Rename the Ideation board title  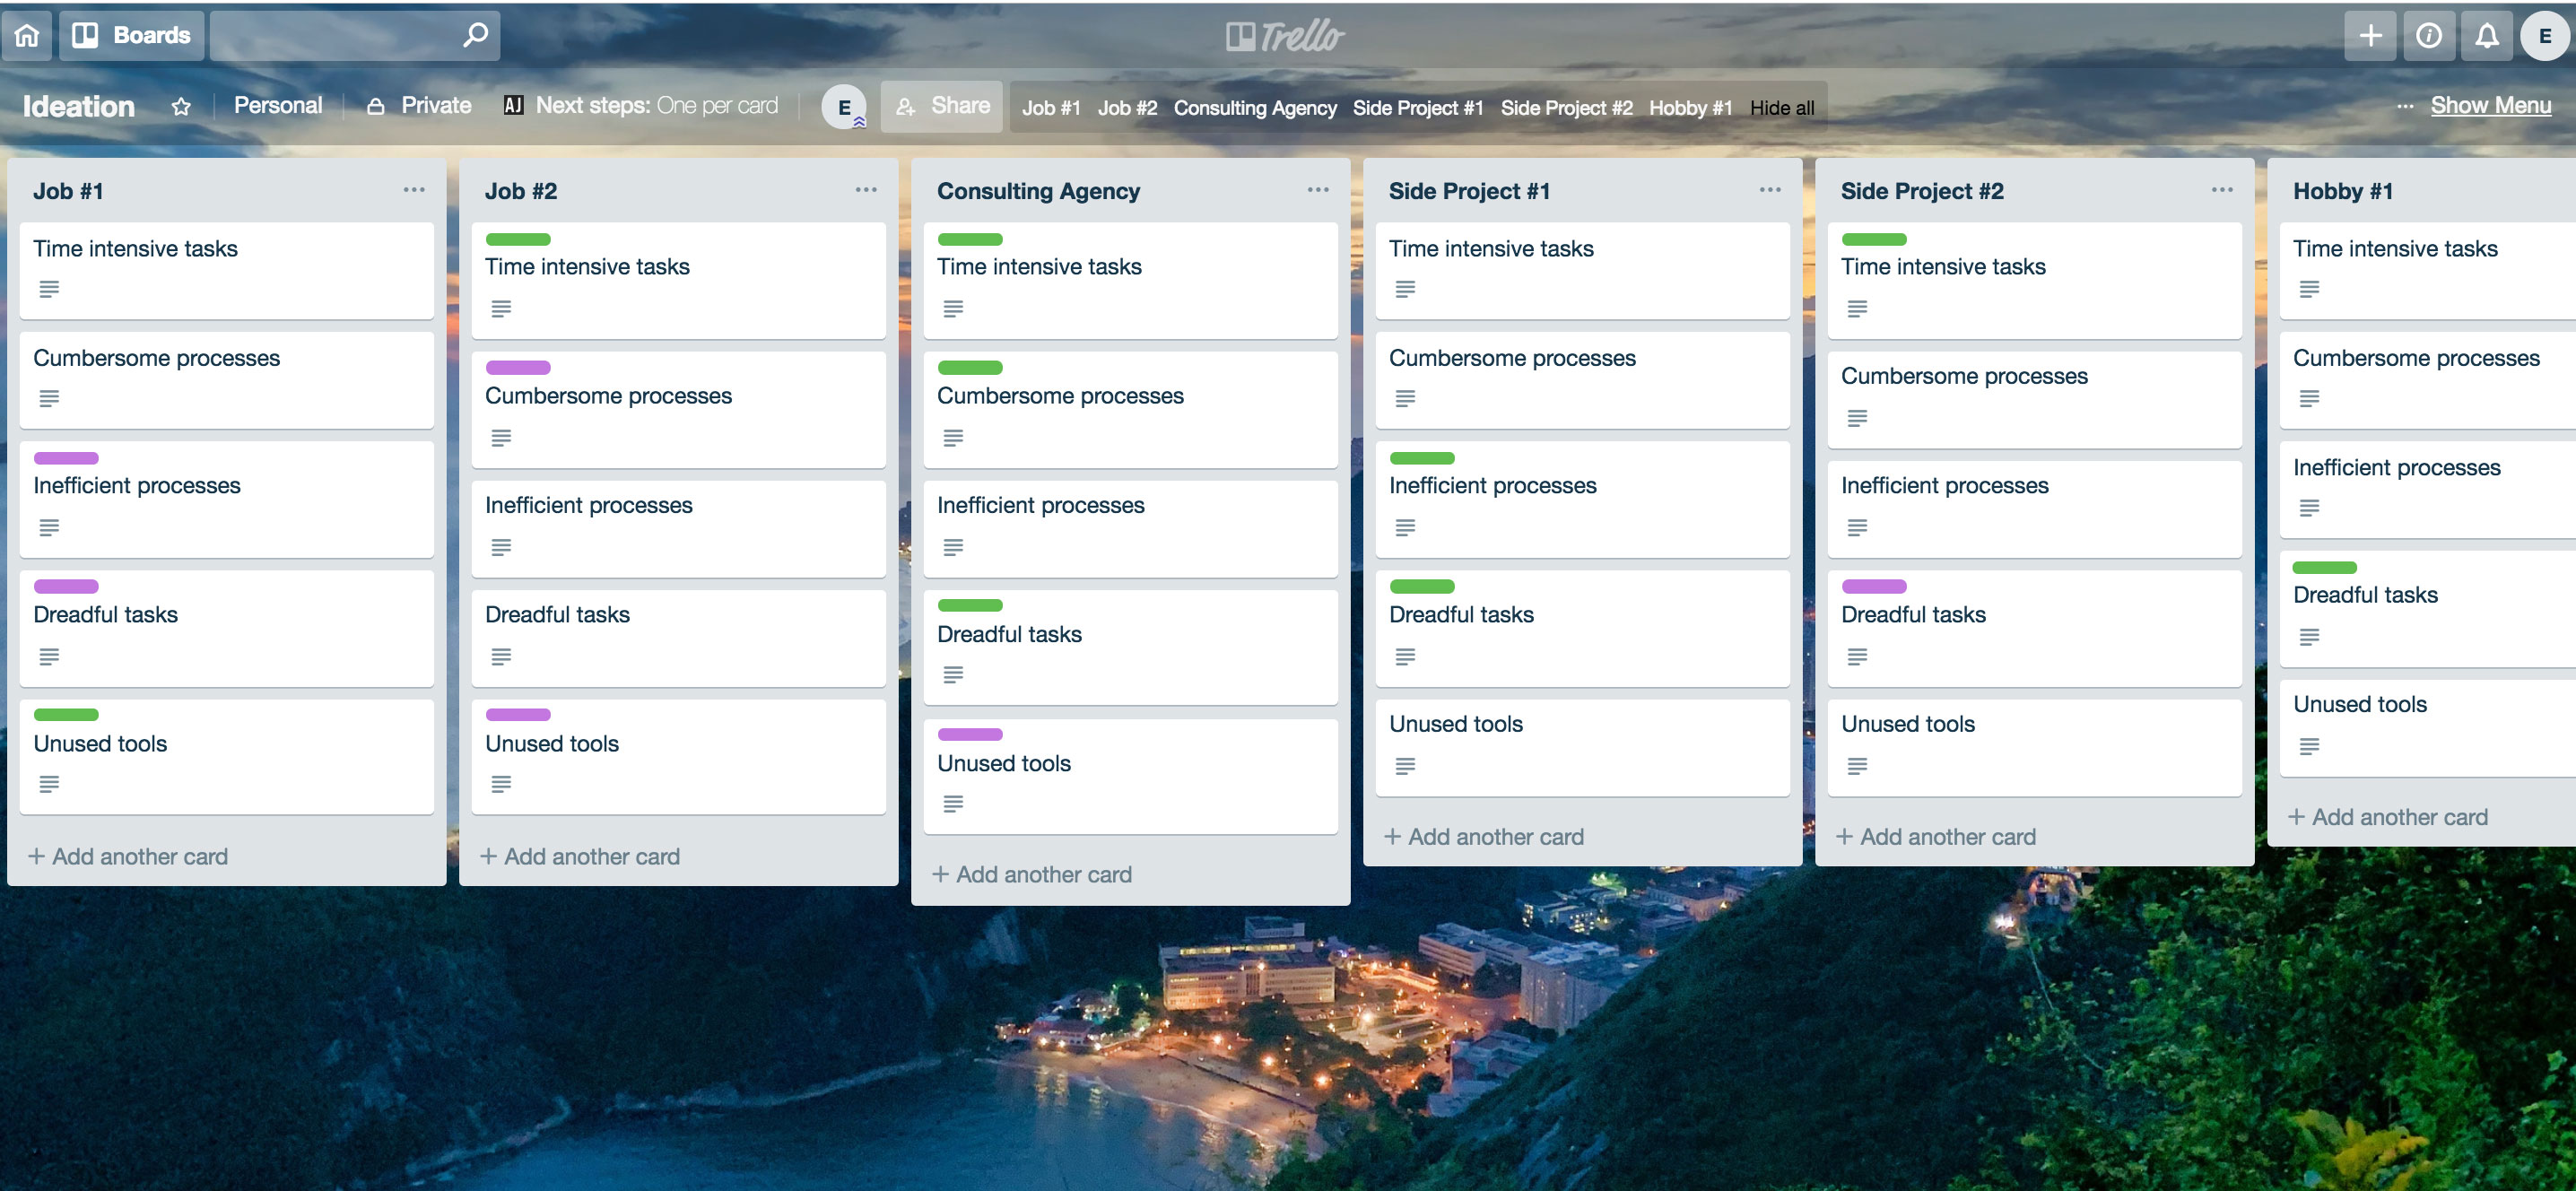pos(79,106)
